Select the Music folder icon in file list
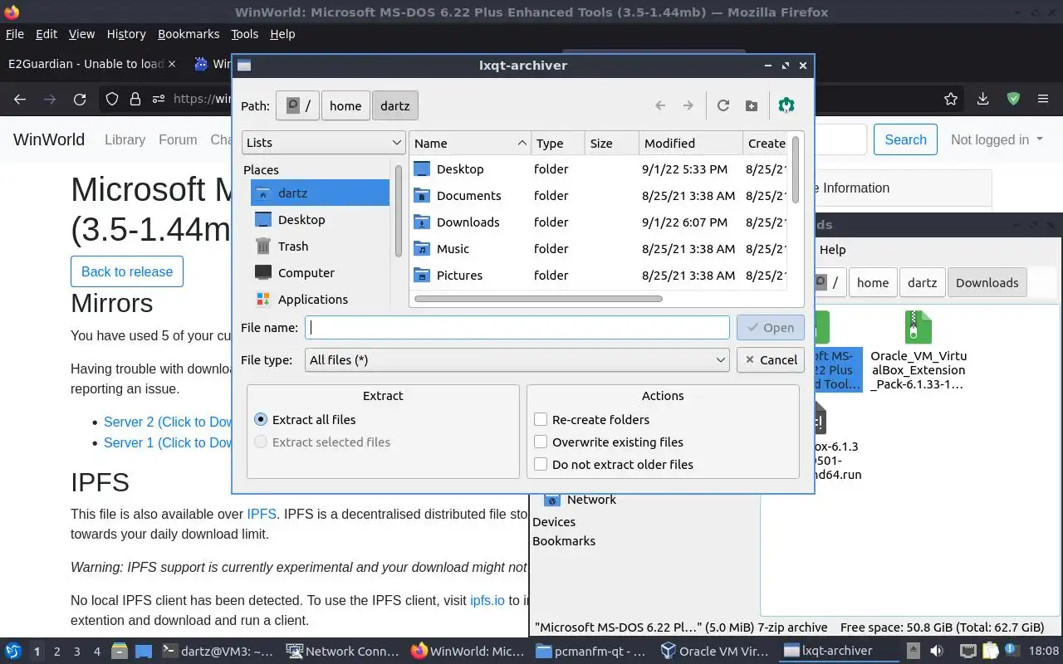The image size is (1063, 664). (423, 249)
